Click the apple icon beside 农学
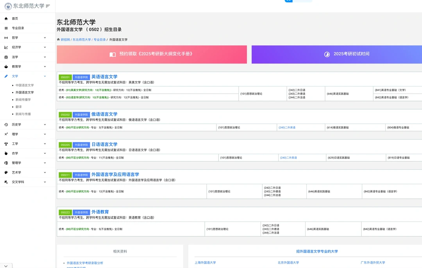Image resolution: width=422 pixels, height=268 pixels. 6,153
